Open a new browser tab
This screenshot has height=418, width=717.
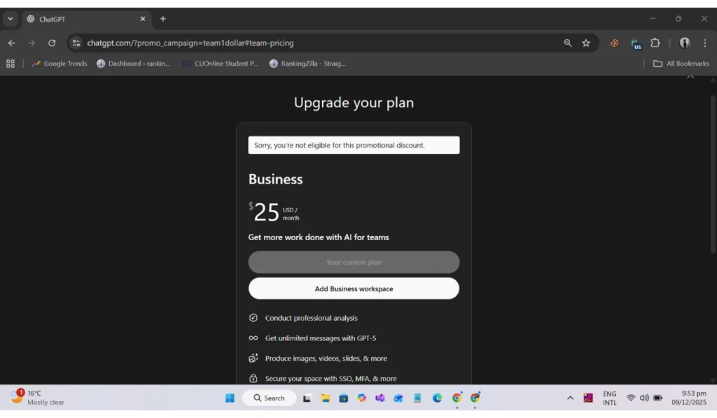163,19
